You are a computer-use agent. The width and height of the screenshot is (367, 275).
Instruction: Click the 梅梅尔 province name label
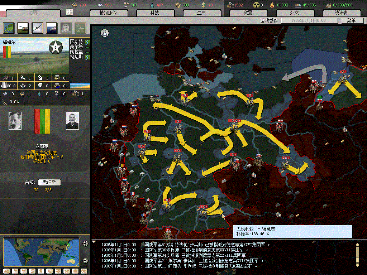[9, 42]
